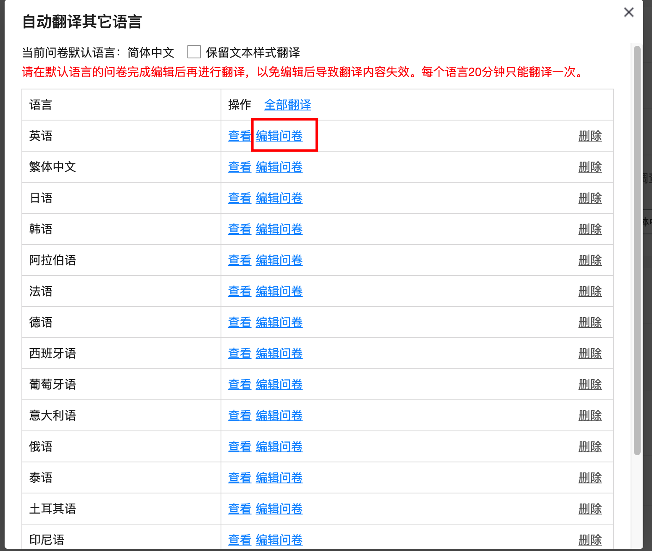Screen dimensions: 652x551
Task: Select the 英语 language cell
Action: pos(121,136)
